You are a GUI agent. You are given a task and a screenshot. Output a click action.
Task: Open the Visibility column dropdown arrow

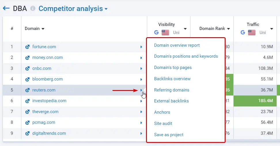pyautogui.click(x=185, y=29)
